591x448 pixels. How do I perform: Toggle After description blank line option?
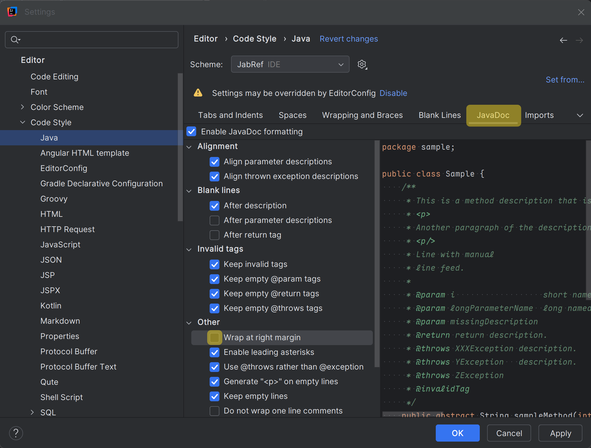215,206
